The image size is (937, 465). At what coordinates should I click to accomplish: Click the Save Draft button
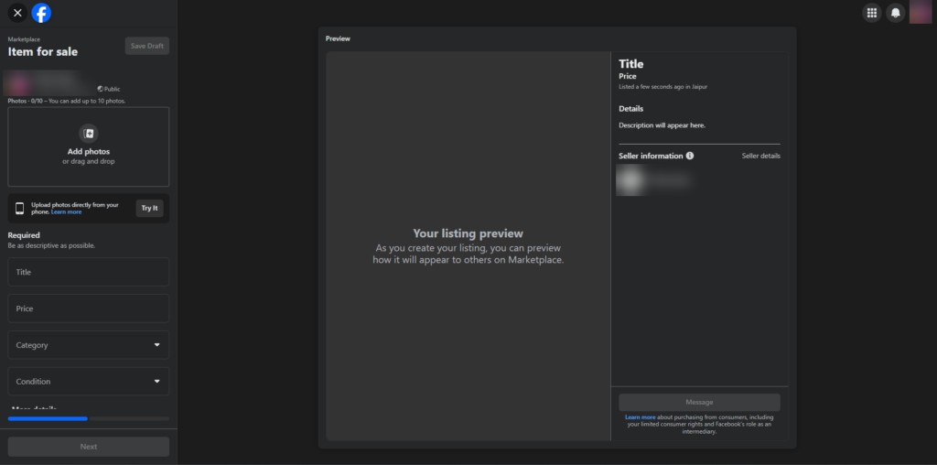146,46
